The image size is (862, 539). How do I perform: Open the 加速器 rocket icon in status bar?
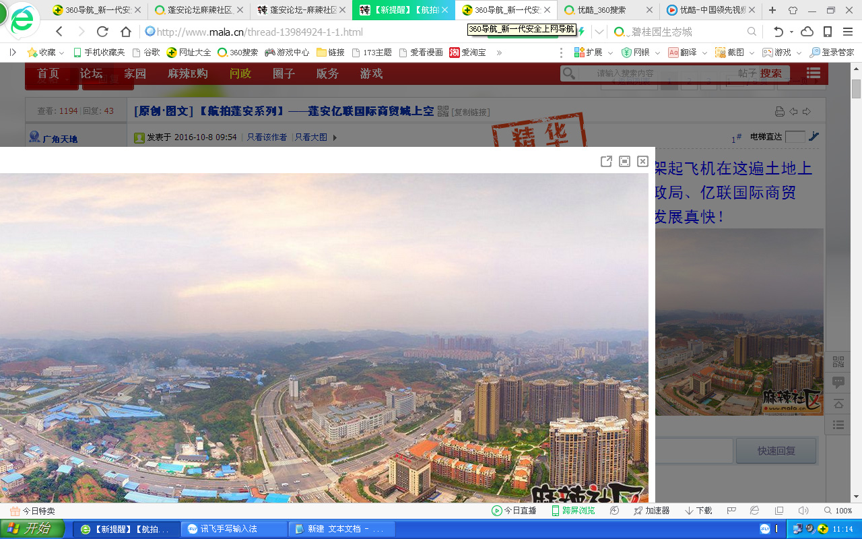(x=651, y=511)
